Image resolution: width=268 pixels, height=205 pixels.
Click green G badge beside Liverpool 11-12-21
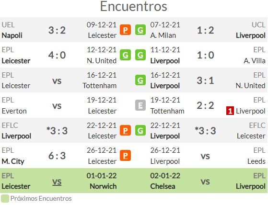coord(140,55)
